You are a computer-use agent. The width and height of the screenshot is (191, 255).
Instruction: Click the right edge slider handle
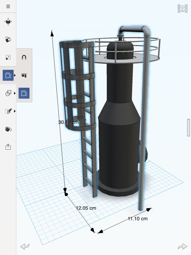point(188,127)
